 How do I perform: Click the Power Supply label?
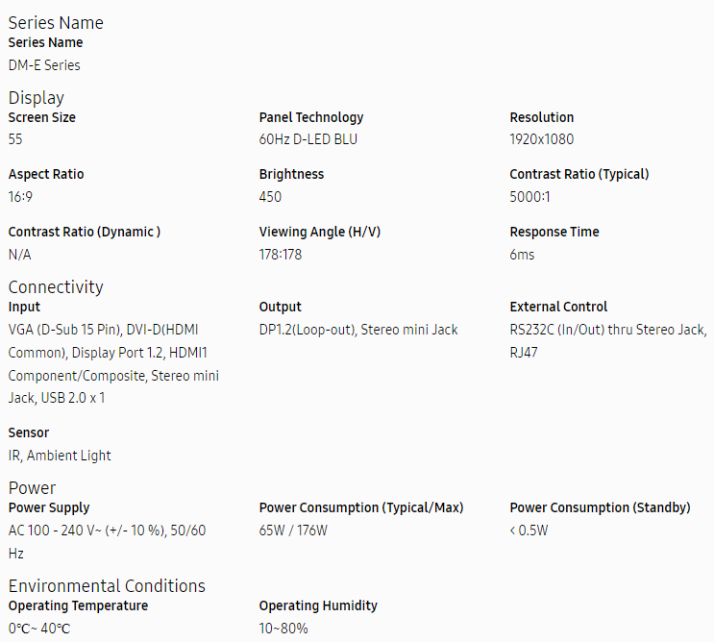coord(49,507)
